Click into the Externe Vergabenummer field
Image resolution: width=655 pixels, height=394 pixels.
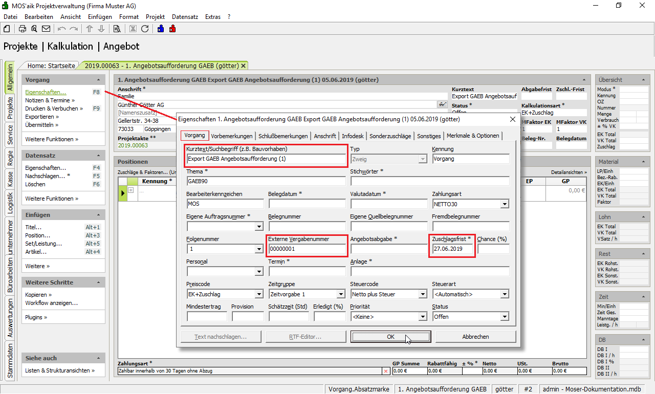[x=307, y=249]
